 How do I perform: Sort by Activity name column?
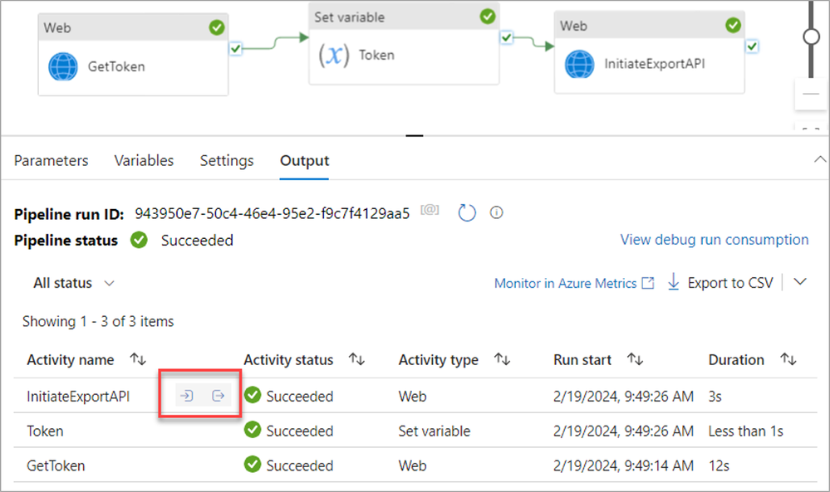[138, 359]
